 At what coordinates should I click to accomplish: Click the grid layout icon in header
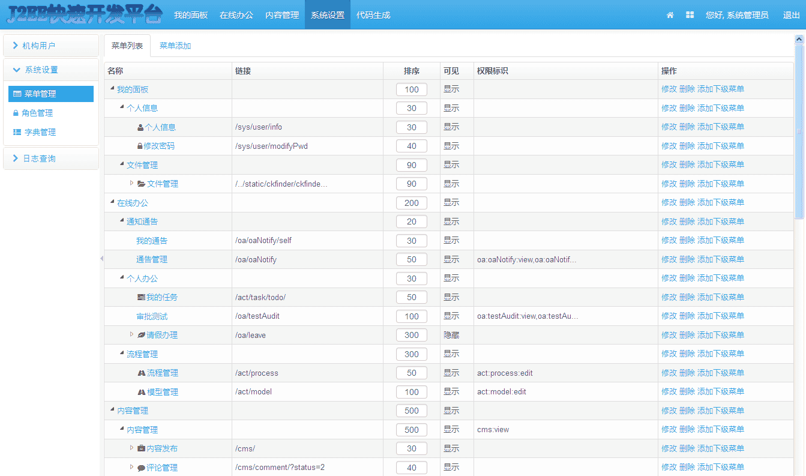(x=690, y=15)
